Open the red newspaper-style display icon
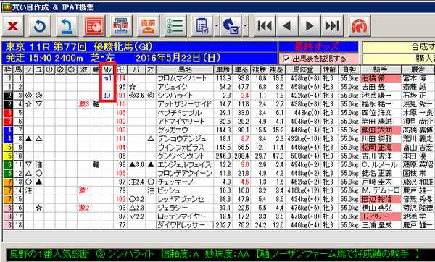The width and height of the screenshot is (435, 262). [94, 26]
